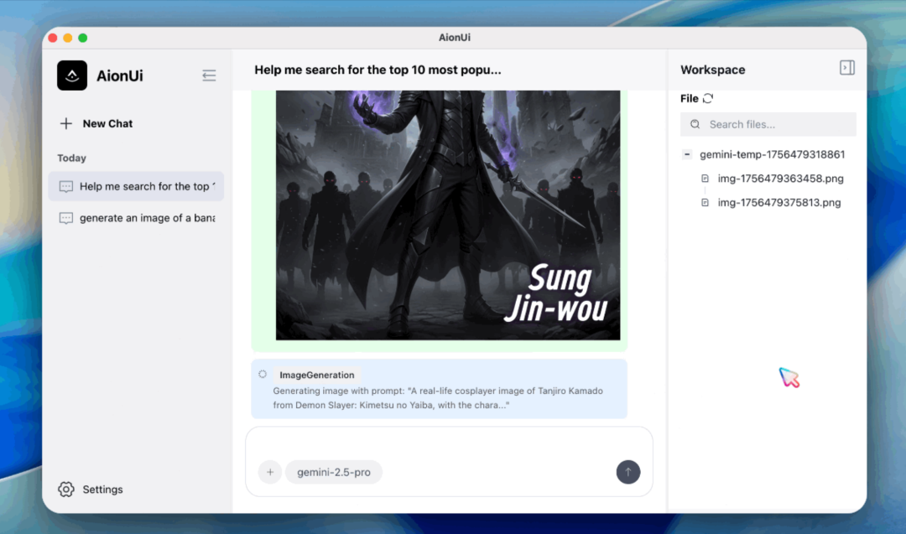The height and width of the screenshot is (534, 906).
Task: Click the New Chat plus icon
Action: 66,123
